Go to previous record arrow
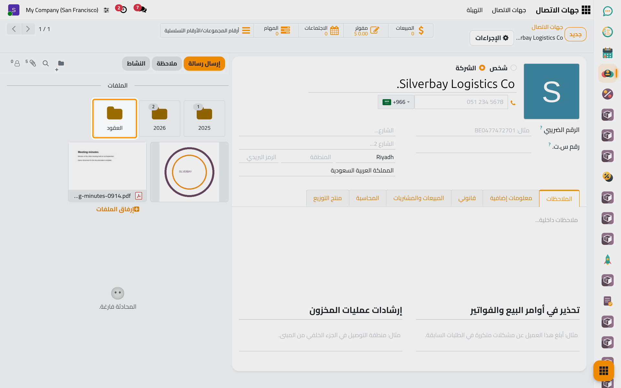Viewport: 621px width, 388px height. pos(14,29)
